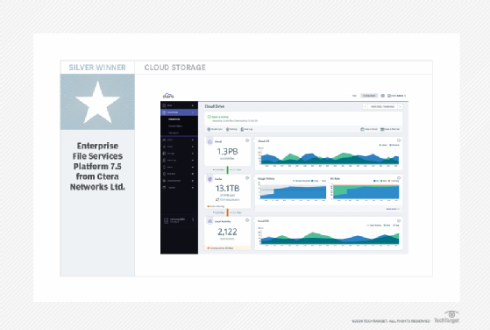
Task: Click the Disable Sync button
Action: (215, 129)
